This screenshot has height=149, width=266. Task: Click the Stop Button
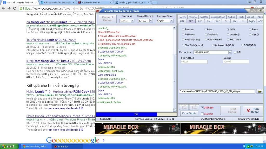point(253,110)
